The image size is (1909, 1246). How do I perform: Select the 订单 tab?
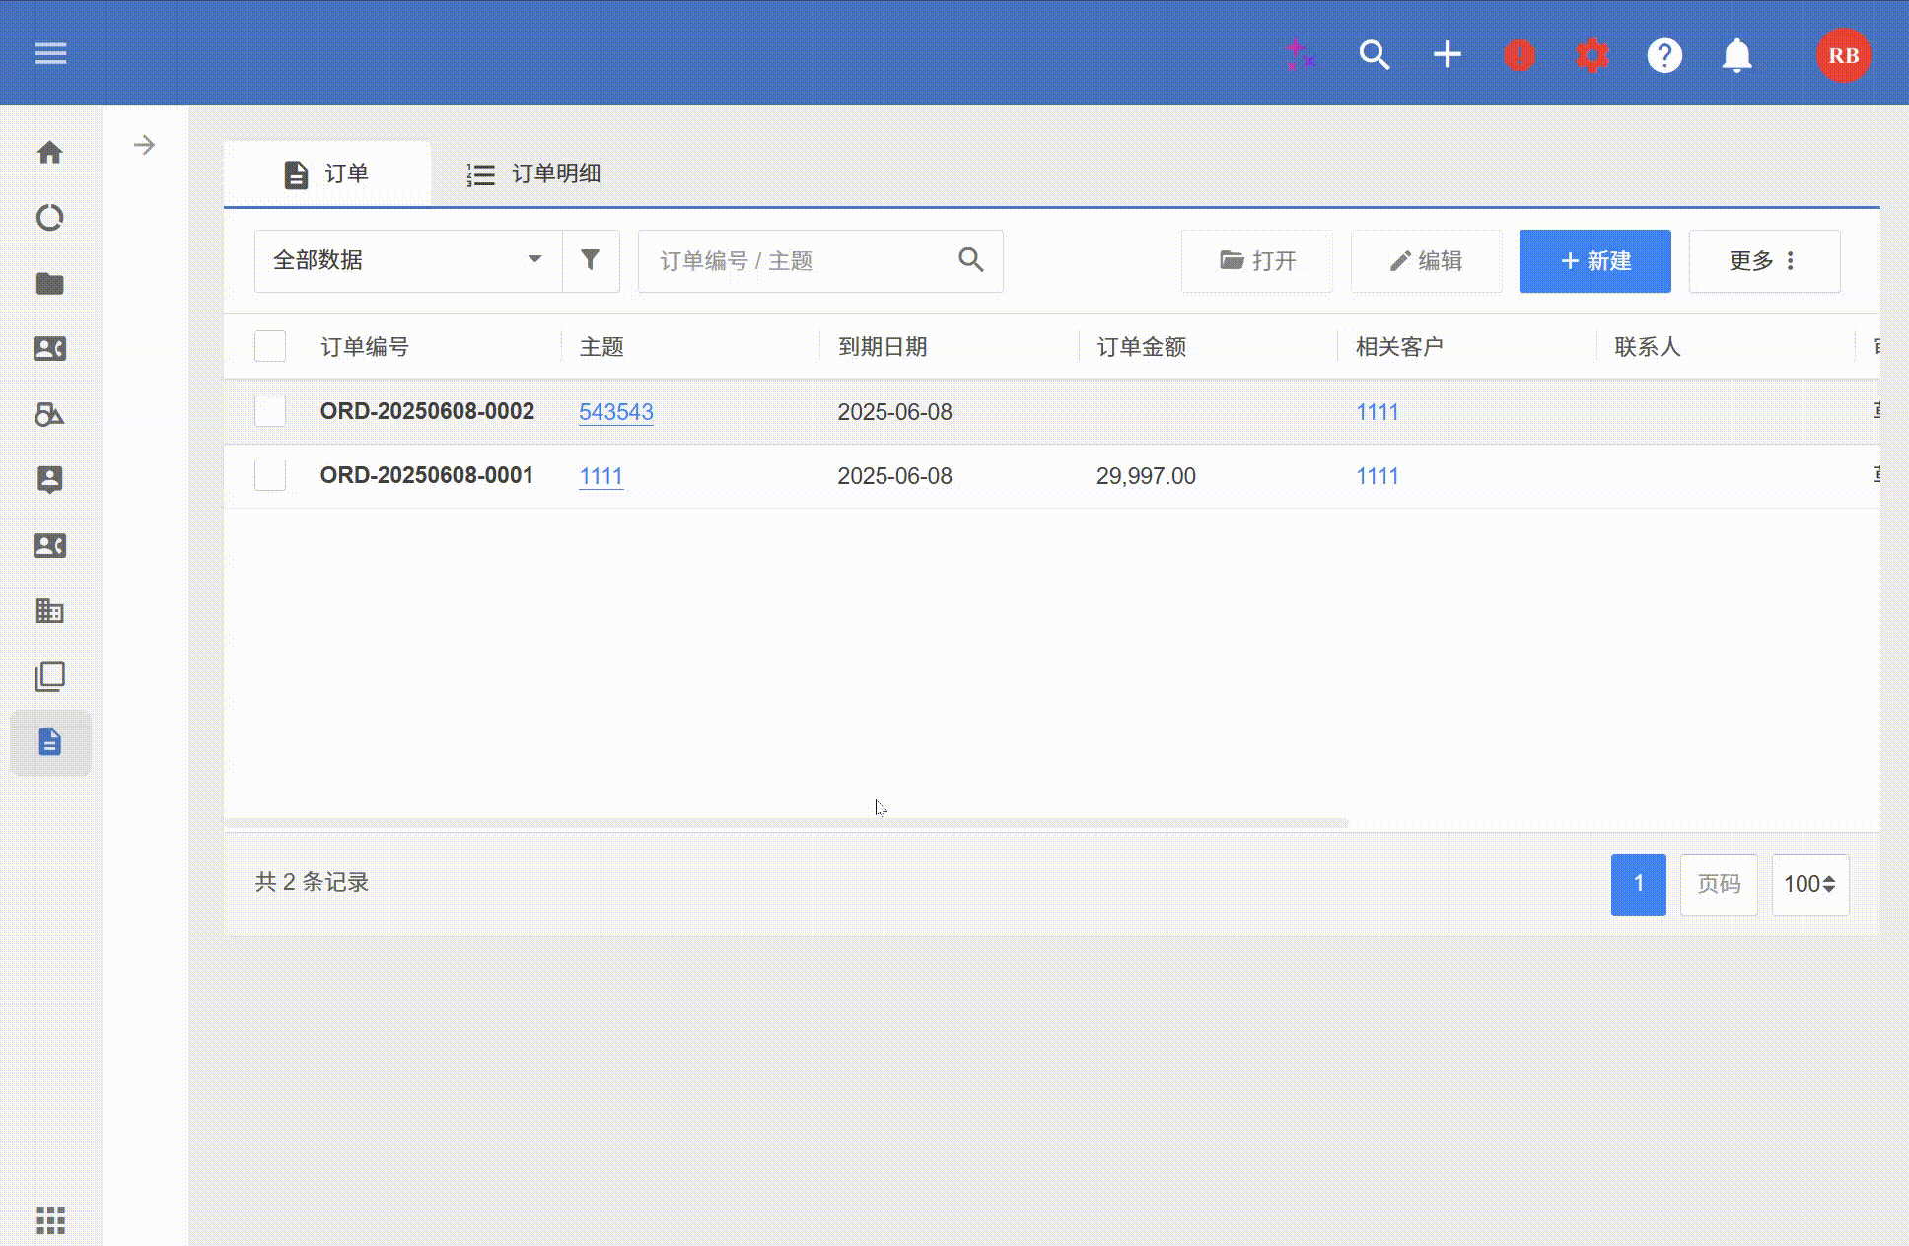[327, 174]
